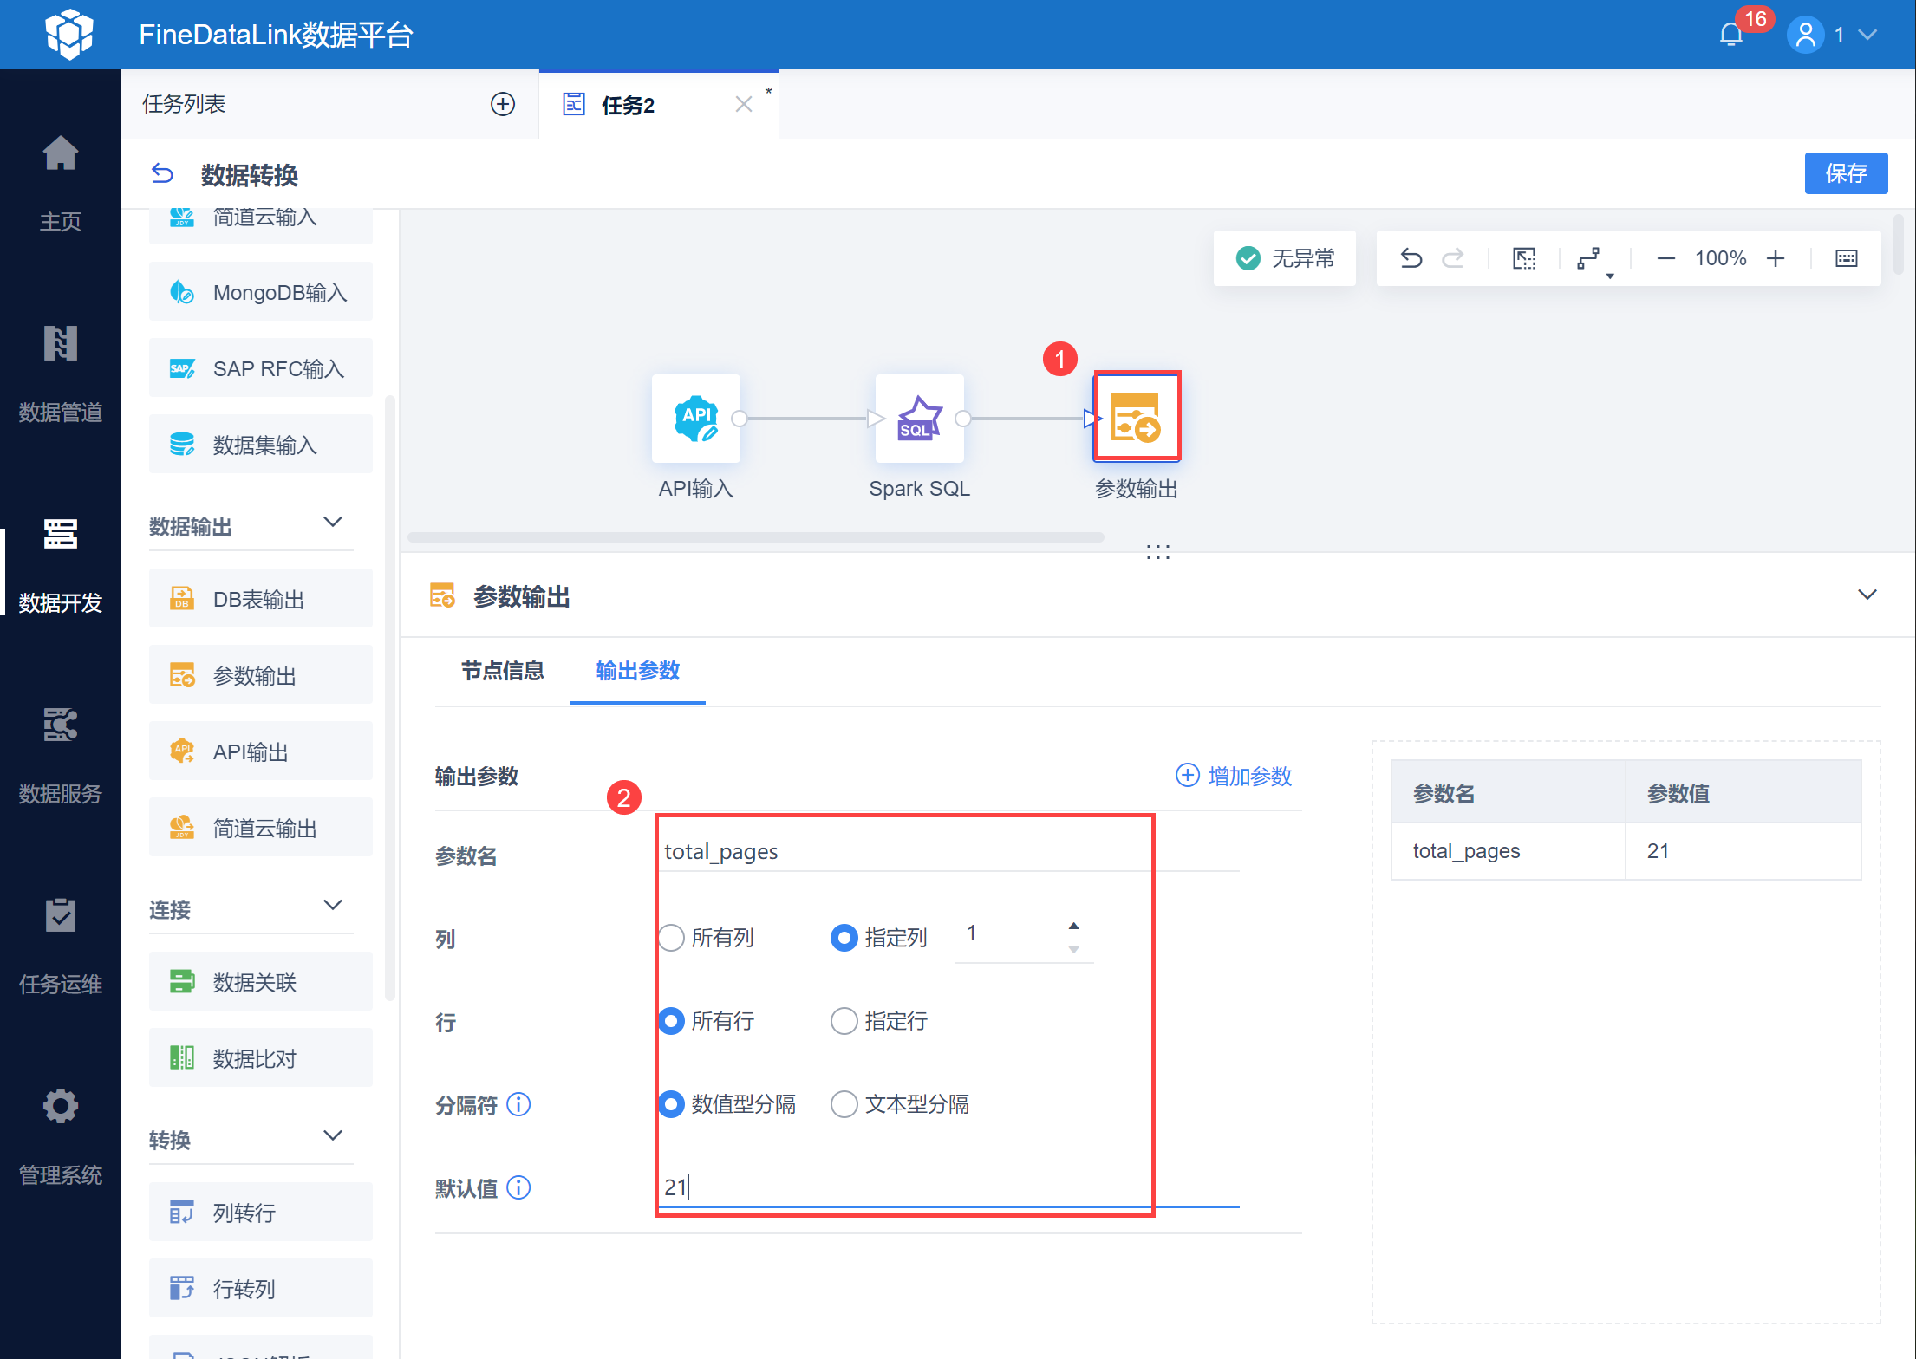Viewport: 1916px width, 1359px height.
Task: Select the API输入 node on canvas
Action: click(x=695, y=419)
